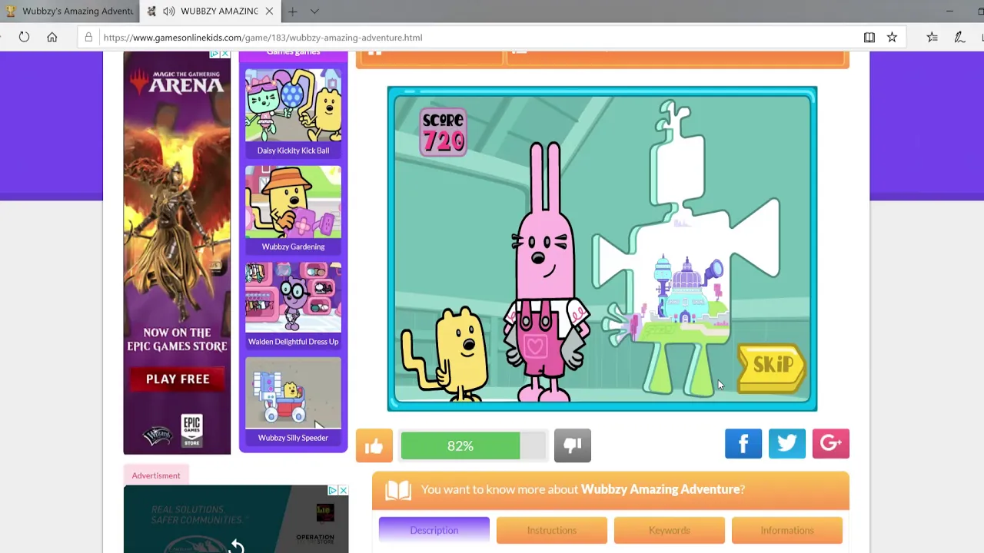Image resolution: width=984 pixels, height=553 pixels.
Task: Click the address bar URL
Action: click(263, 37)
